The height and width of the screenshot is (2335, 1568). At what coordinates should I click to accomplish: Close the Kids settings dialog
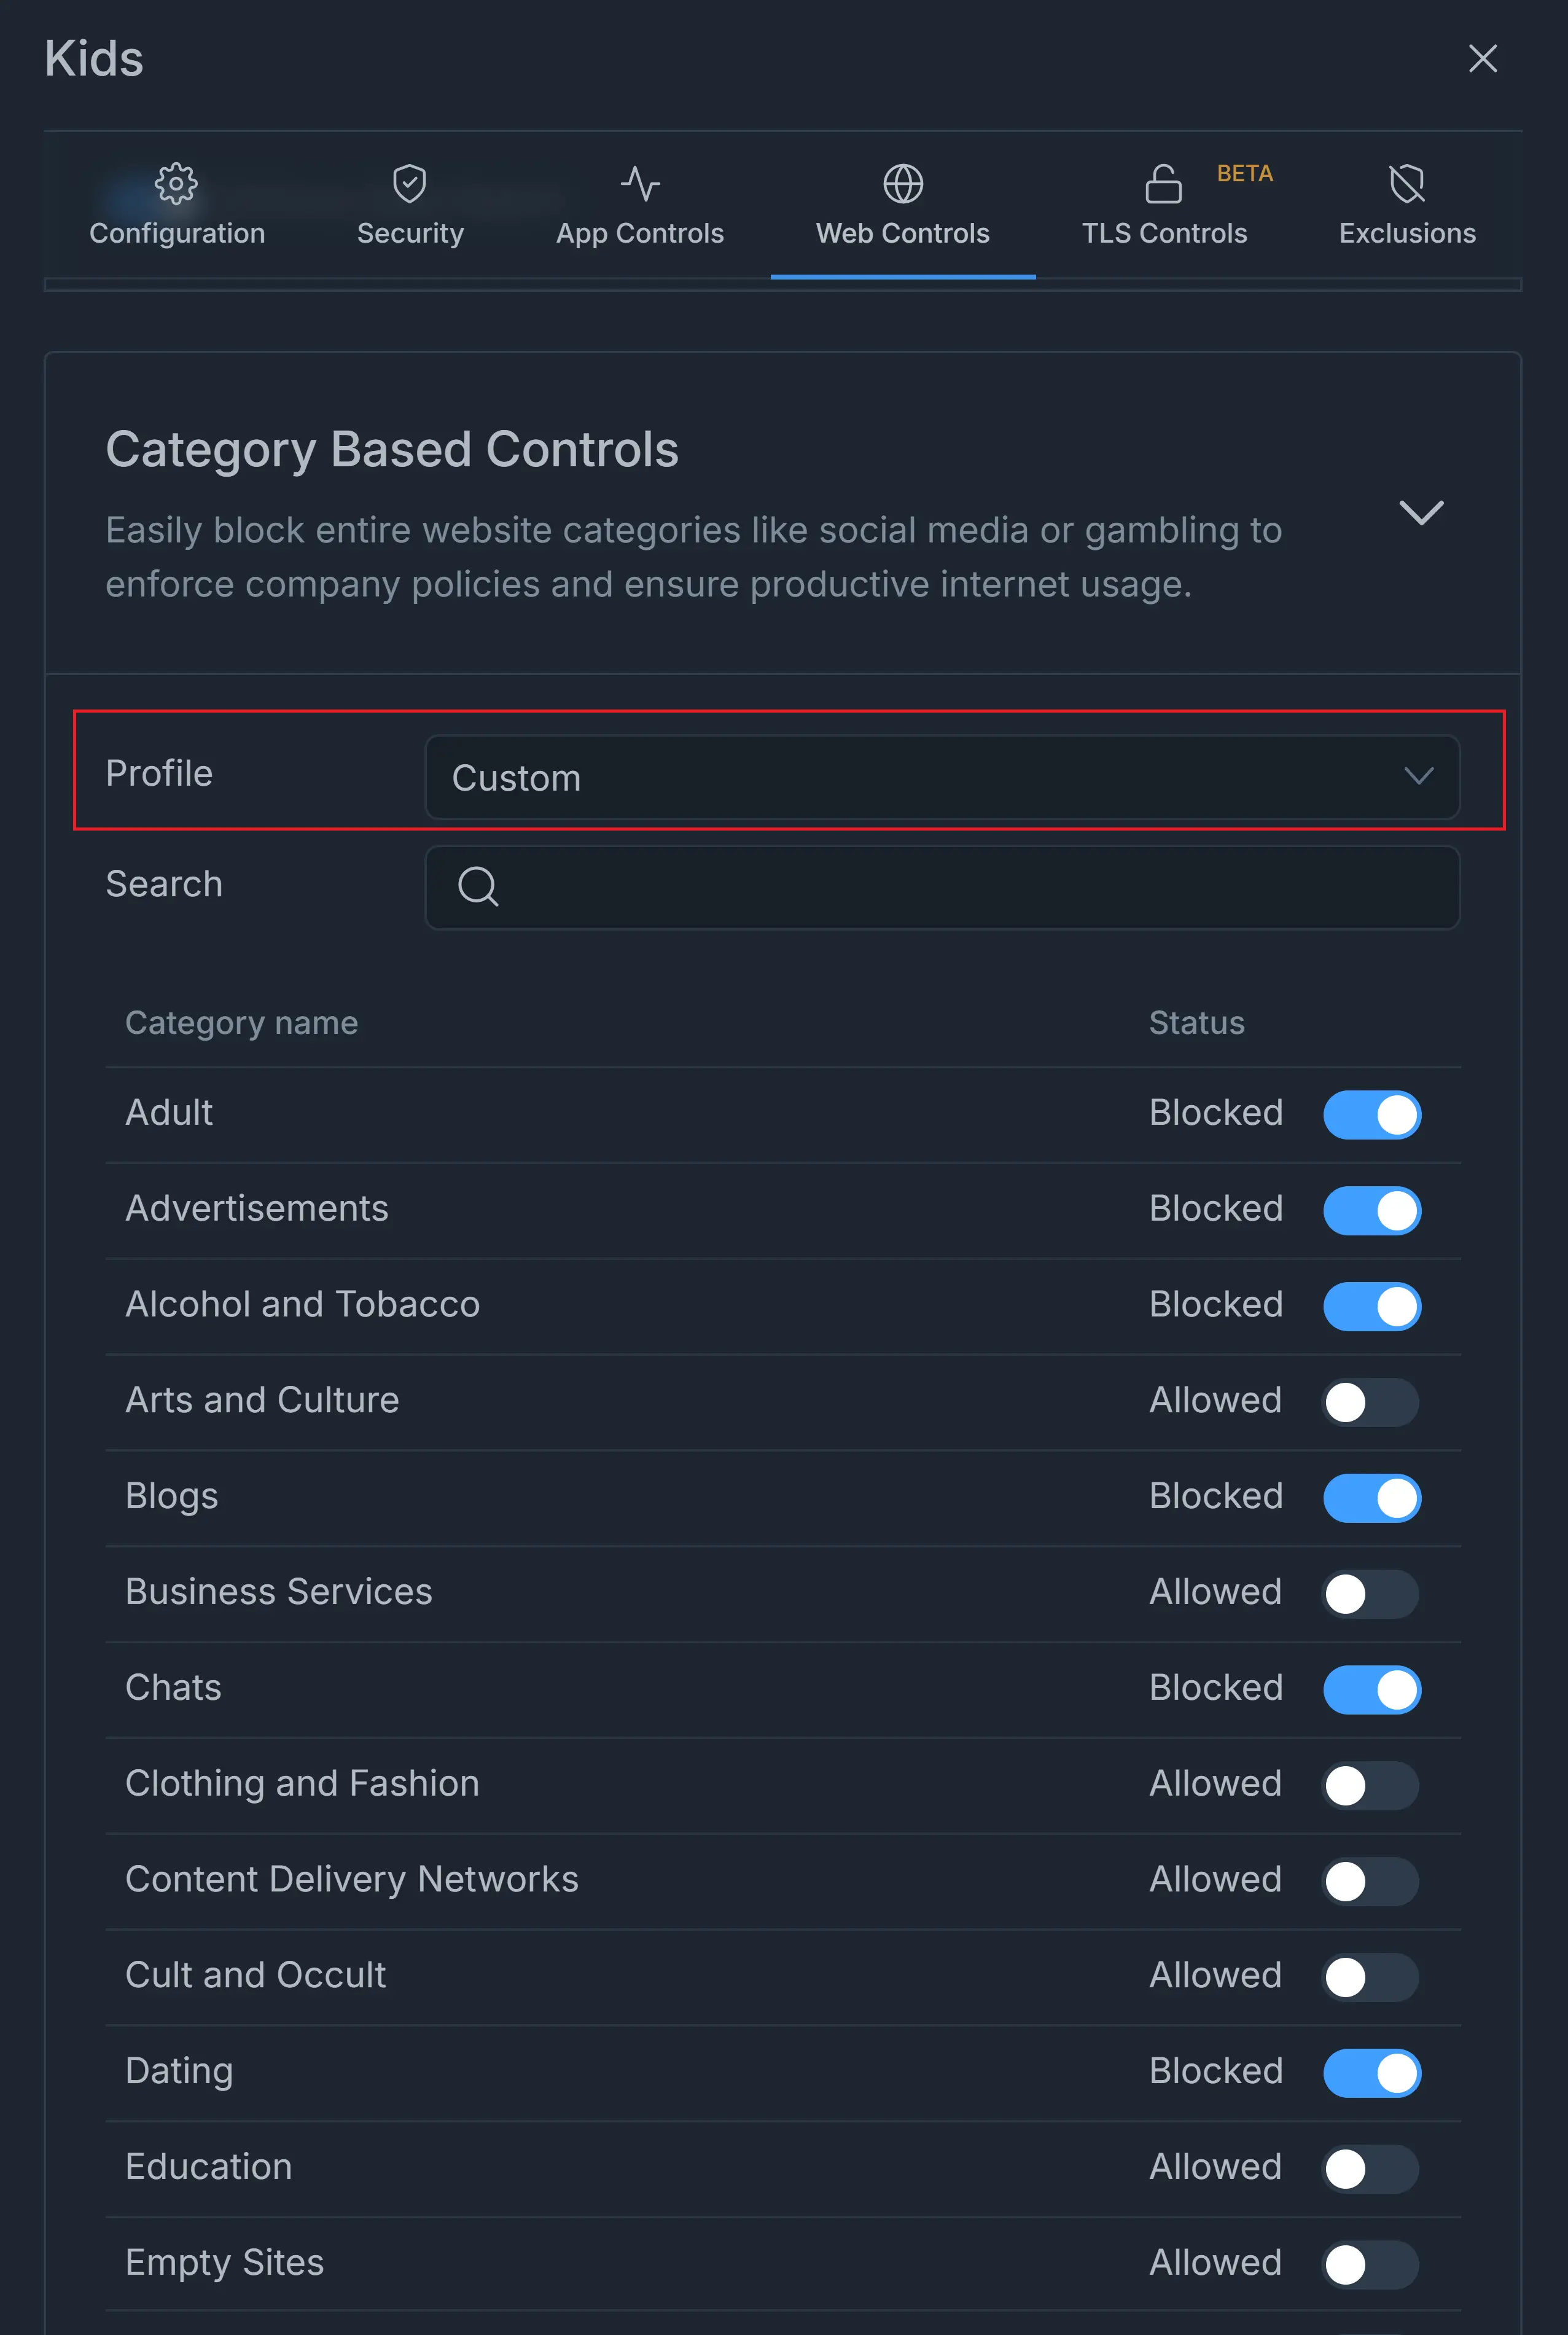pyautogui.click(x=1483, y=59)
